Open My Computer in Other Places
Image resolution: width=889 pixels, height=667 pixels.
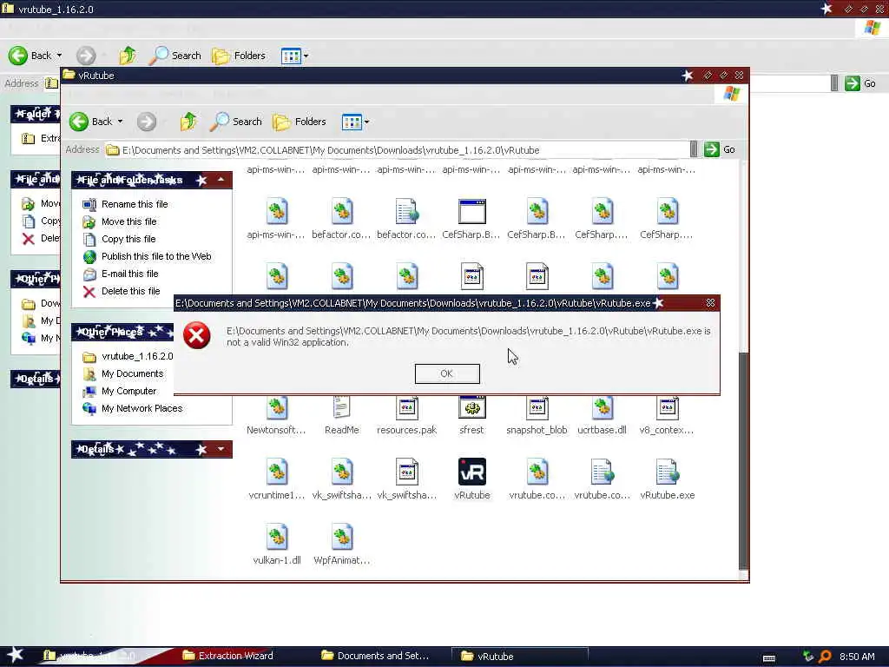120,392
